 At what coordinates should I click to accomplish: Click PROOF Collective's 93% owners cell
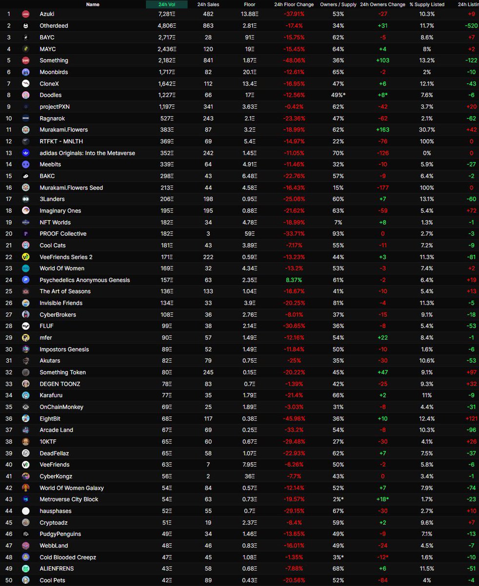(x=339, y=234)
